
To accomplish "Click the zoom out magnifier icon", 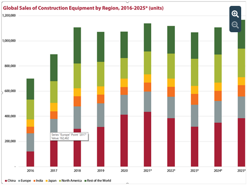I will pos(235,25).
